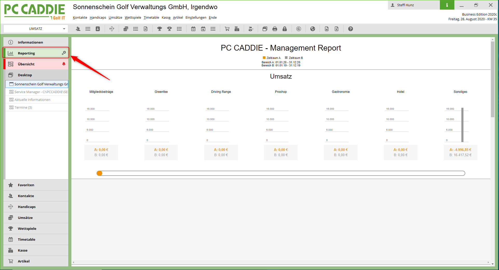Click the globe icon in toolbar
Image resolution: width=499 pixels, height=270 pixels.
[x=313, y=29]
